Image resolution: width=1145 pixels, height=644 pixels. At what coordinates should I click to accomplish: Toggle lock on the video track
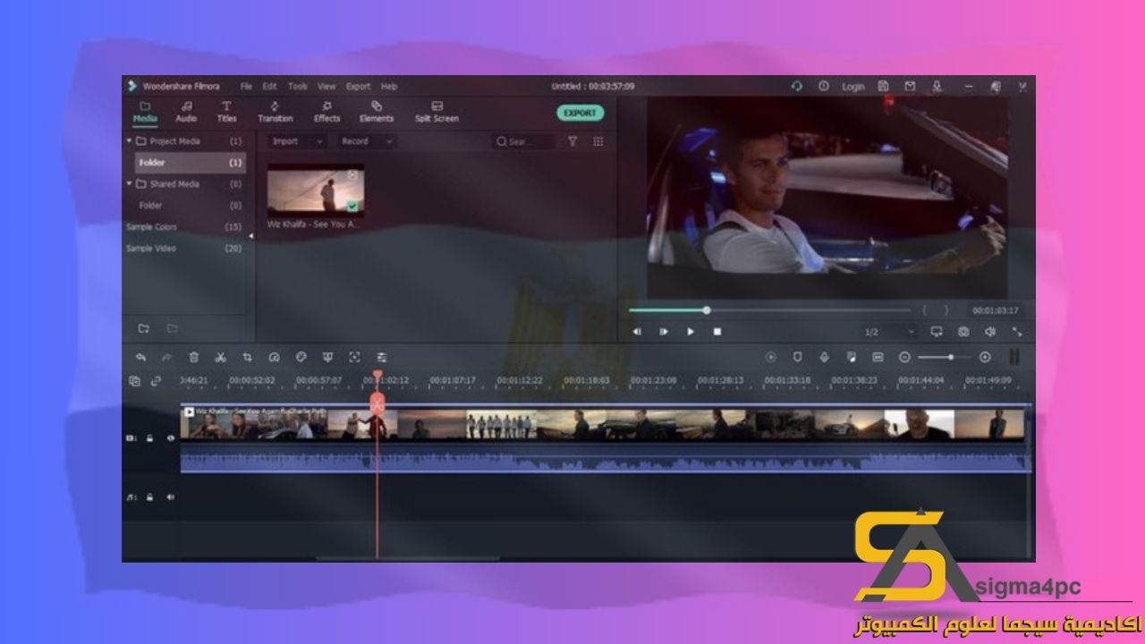pyautogui.click(x=150, y=438)
